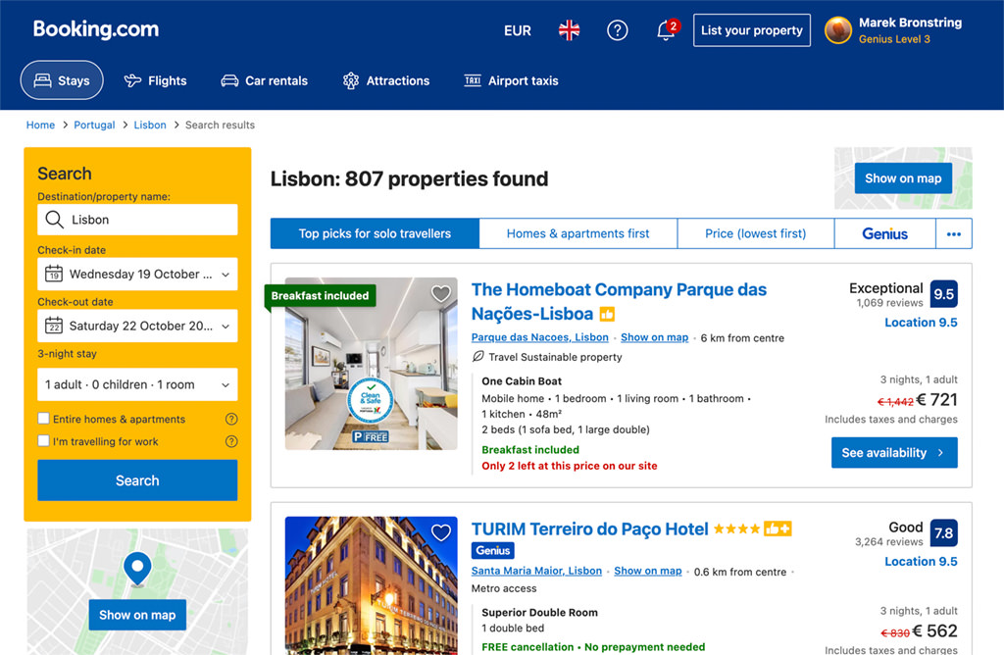
Task: Click destination field containing Lisbon
Action: (x=137, y=220)
